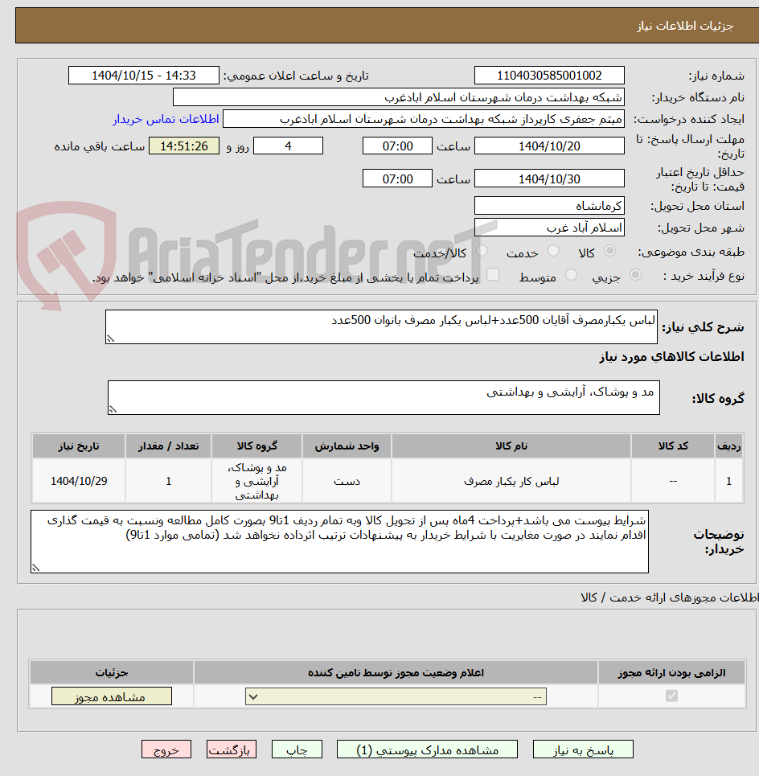The image size is (759, 776).
Task: Select the کالا/خدمت radio option
Action: click(x=482, y=251)
